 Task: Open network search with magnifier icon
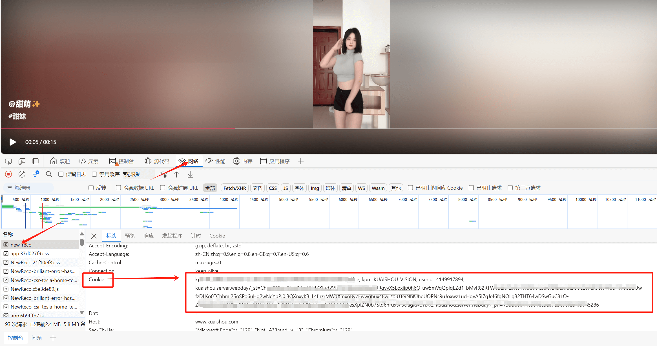click(49, 174)
